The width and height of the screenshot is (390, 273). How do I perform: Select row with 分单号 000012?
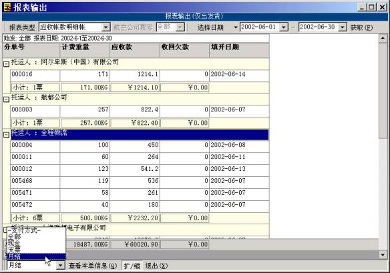(x=140, y=169)
